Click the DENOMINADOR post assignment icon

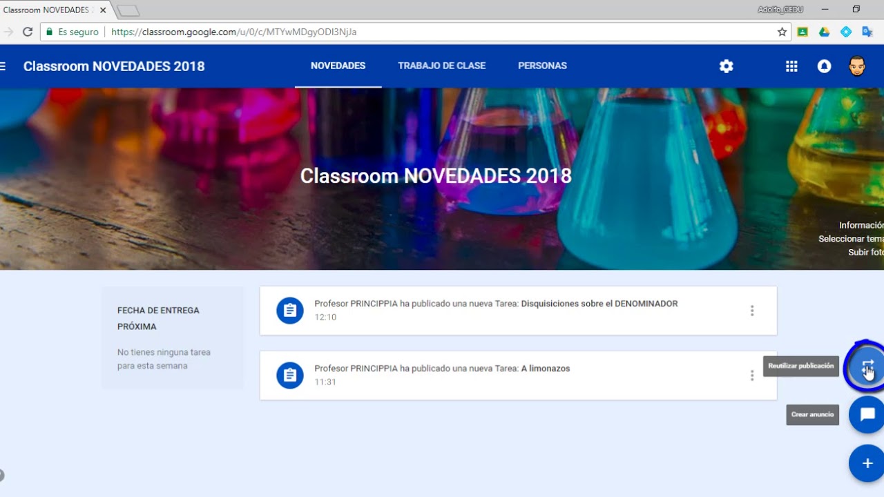290,311
